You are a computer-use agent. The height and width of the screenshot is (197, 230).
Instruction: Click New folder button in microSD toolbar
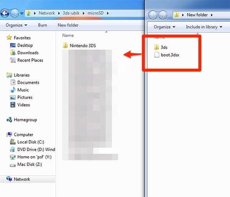68,25
